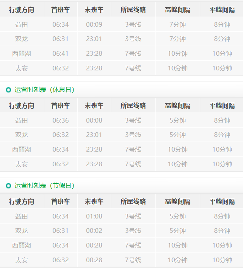Select the 00:08 last train cell
Screen dimensions: 243x268
pyautogui.click(x=94, y=121)
